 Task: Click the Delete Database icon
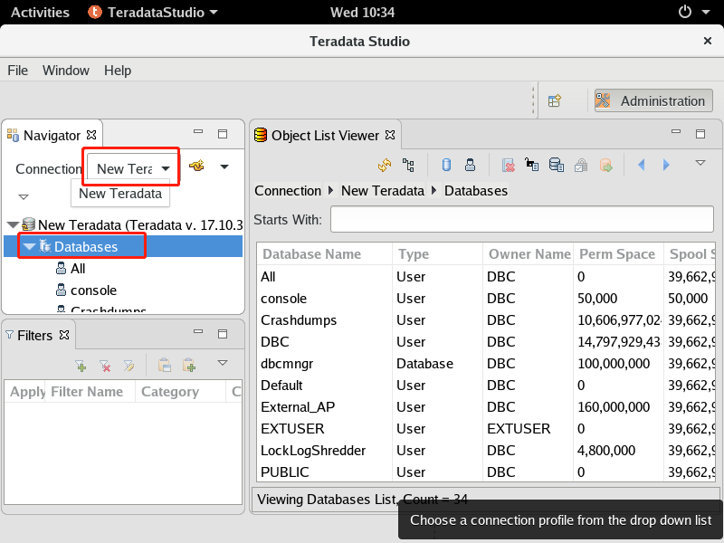507,165
